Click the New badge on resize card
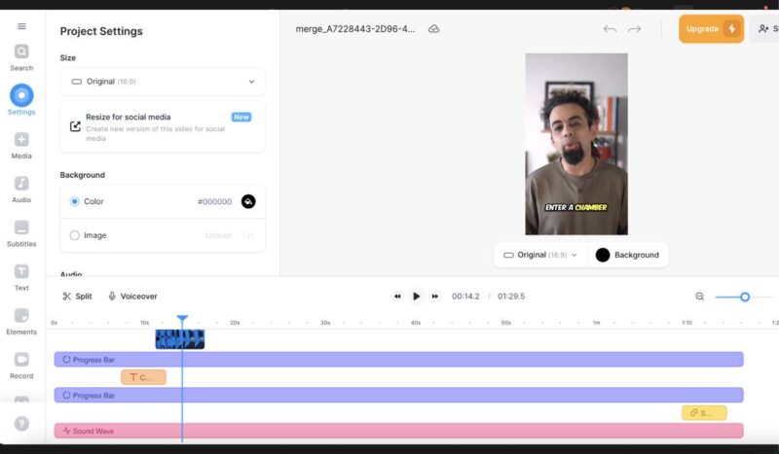Image resolution: width=779 pixels, height=454 pixels. pos(241,117)
